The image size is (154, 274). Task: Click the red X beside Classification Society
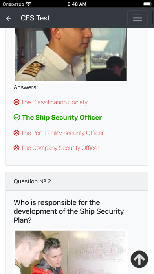pyautogui.click(x=16, y=102)
